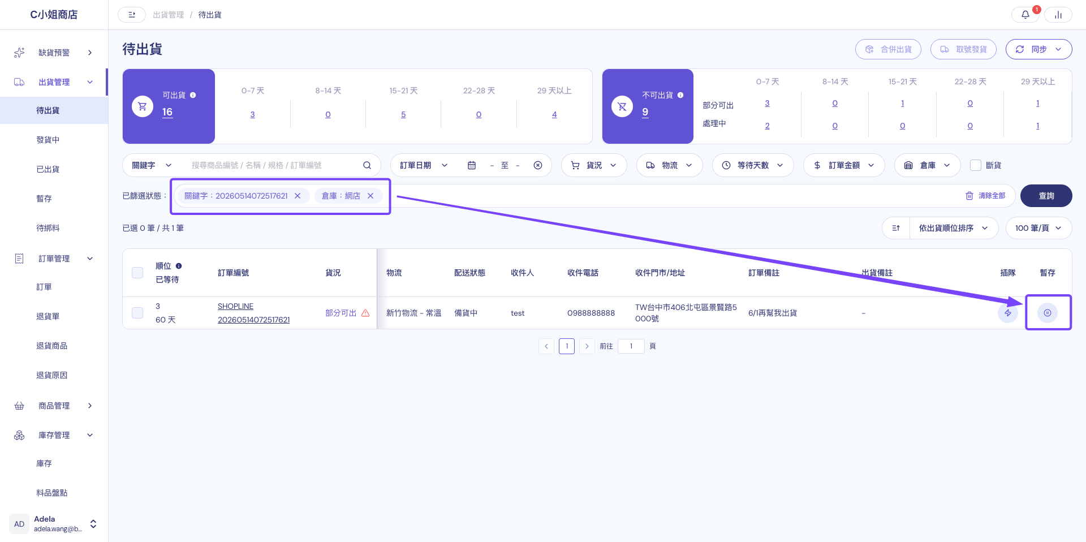The height and width of the screenshot is (542, 1086).
Task: Open the calendar date picker icon
Action: [x=472, y=165]
